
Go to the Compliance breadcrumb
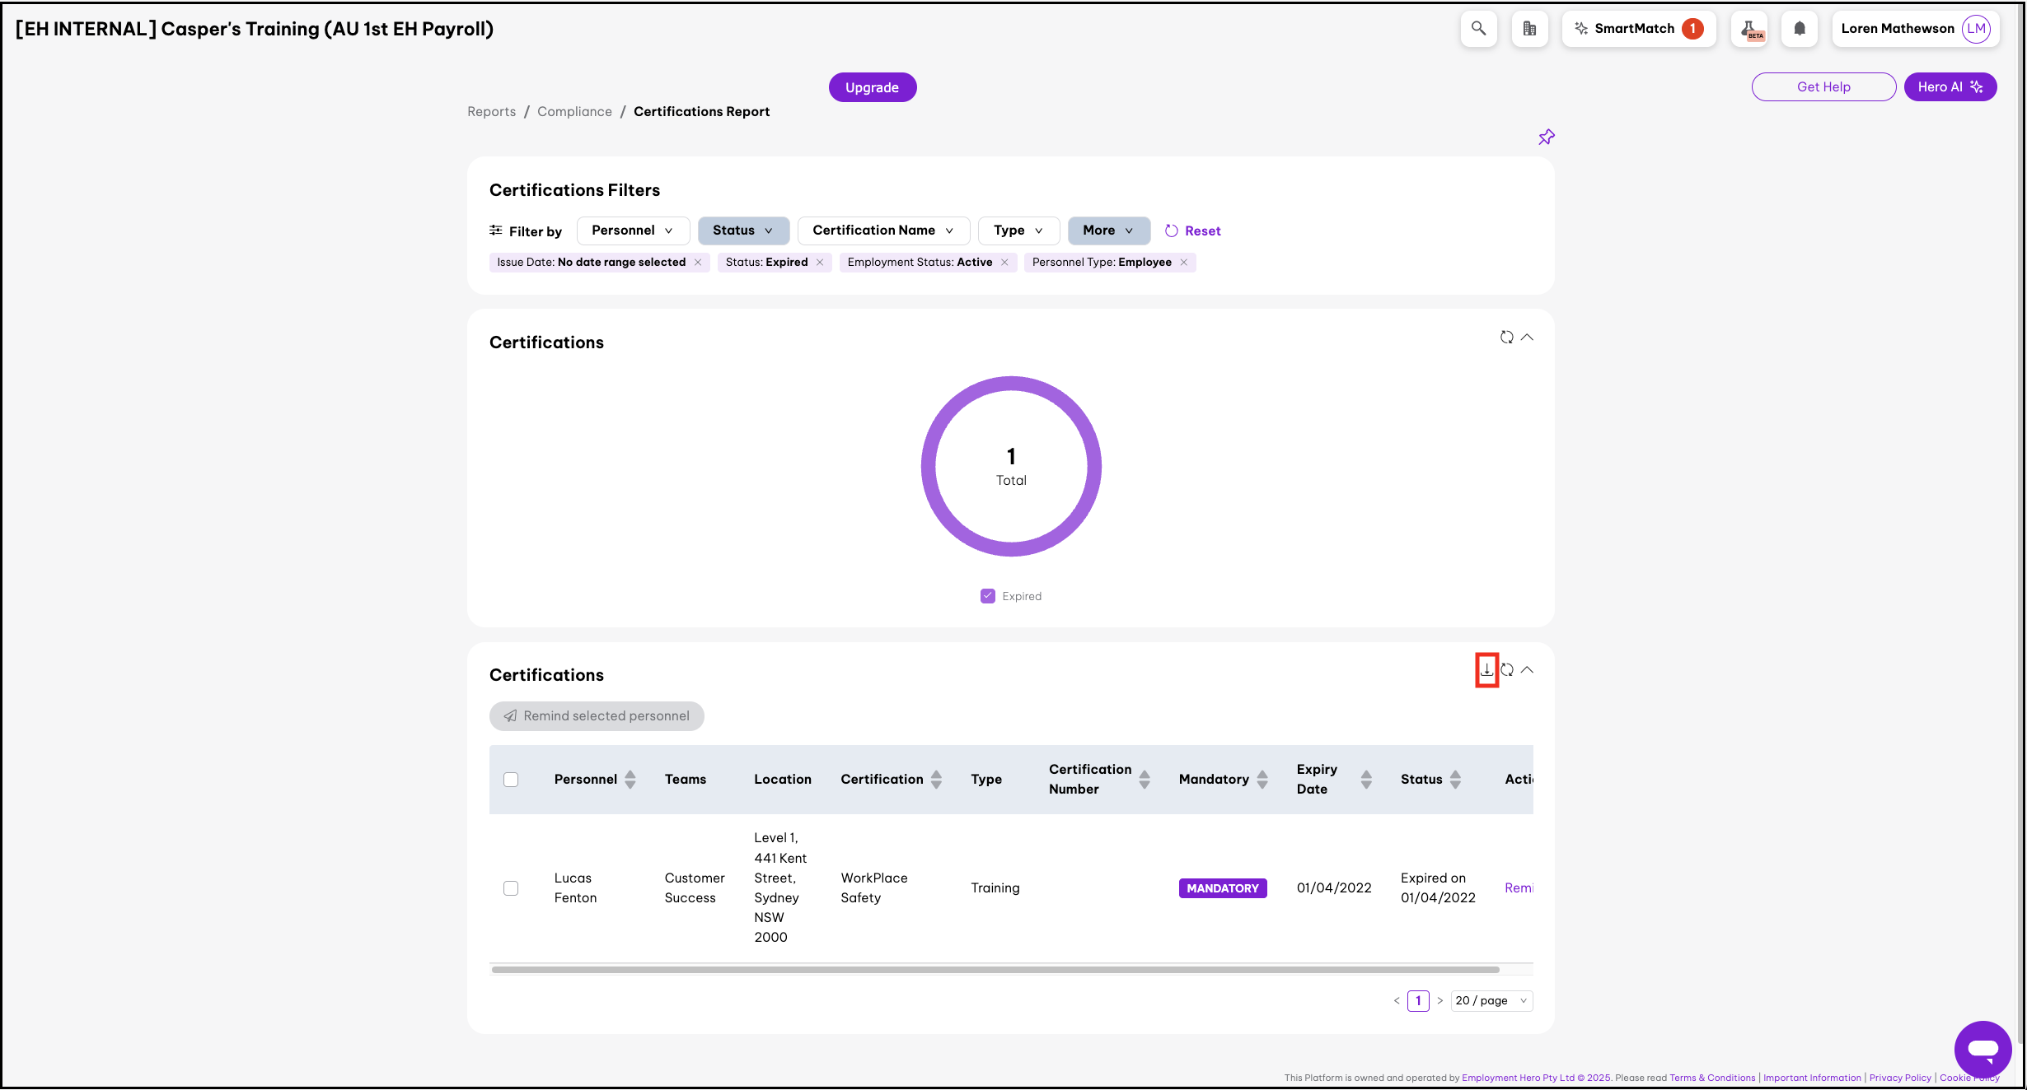574,112
